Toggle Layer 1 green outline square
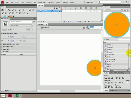 pos(59,11)
